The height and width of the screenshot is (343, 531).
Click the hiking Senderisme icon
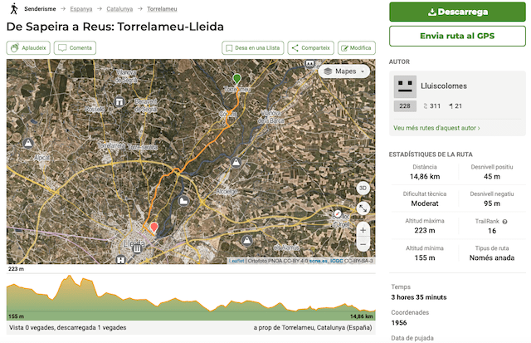point(13,7)
